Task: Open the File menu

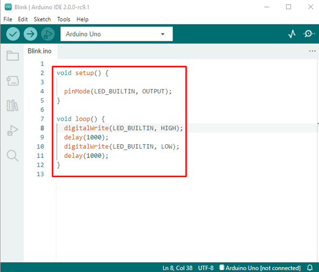Action: [x=8, y=19]
